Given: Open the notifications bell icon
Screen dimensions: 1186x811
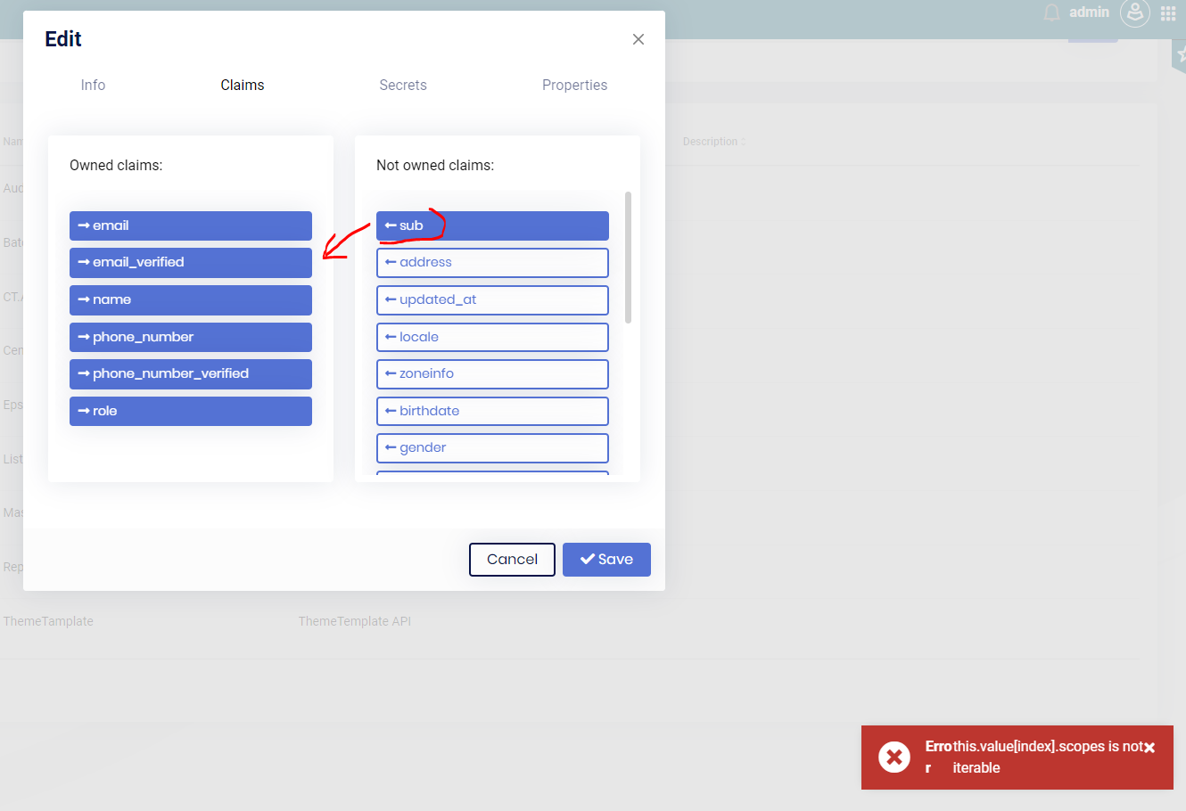Looking at the screenshot, I should coord(1052,12).
